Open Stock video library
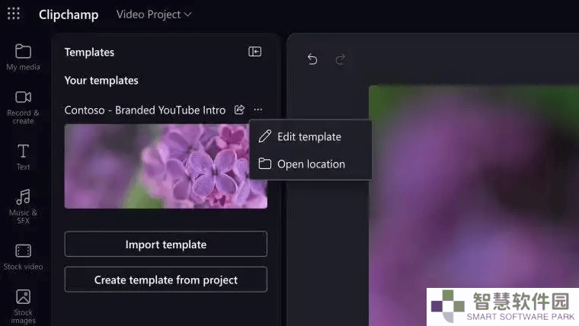The image size is (579, 326). point(23,257)
